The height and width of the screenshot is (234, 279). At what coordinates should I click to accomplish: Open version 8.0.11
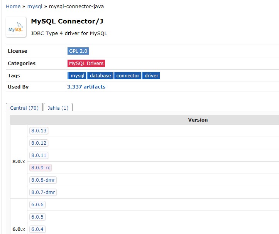(39, 155)
